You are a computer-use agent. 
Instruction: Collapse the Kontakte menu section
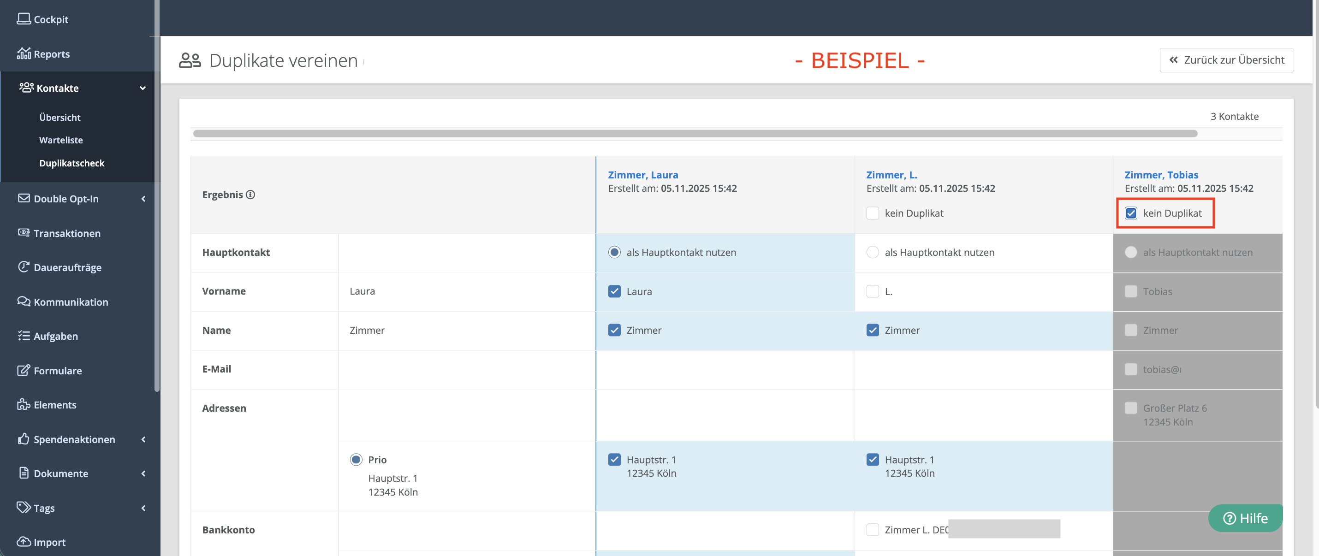click(143, 88)
